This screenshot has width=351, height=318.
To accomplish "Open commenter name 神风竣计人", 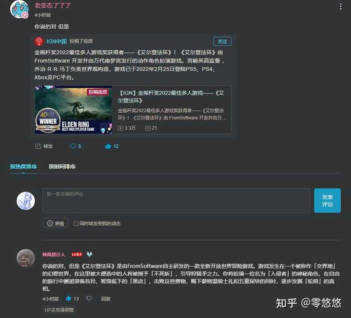I will [54, 255].
